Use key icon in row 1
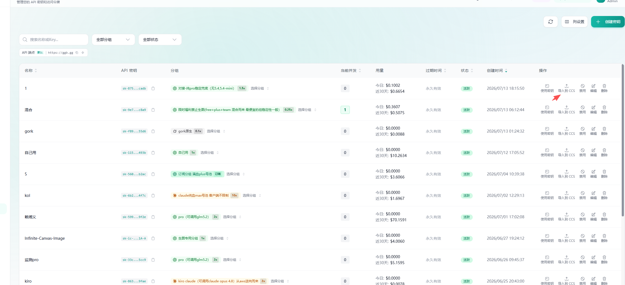This screenshot has width=625, height=285. (x=547, y=88)
